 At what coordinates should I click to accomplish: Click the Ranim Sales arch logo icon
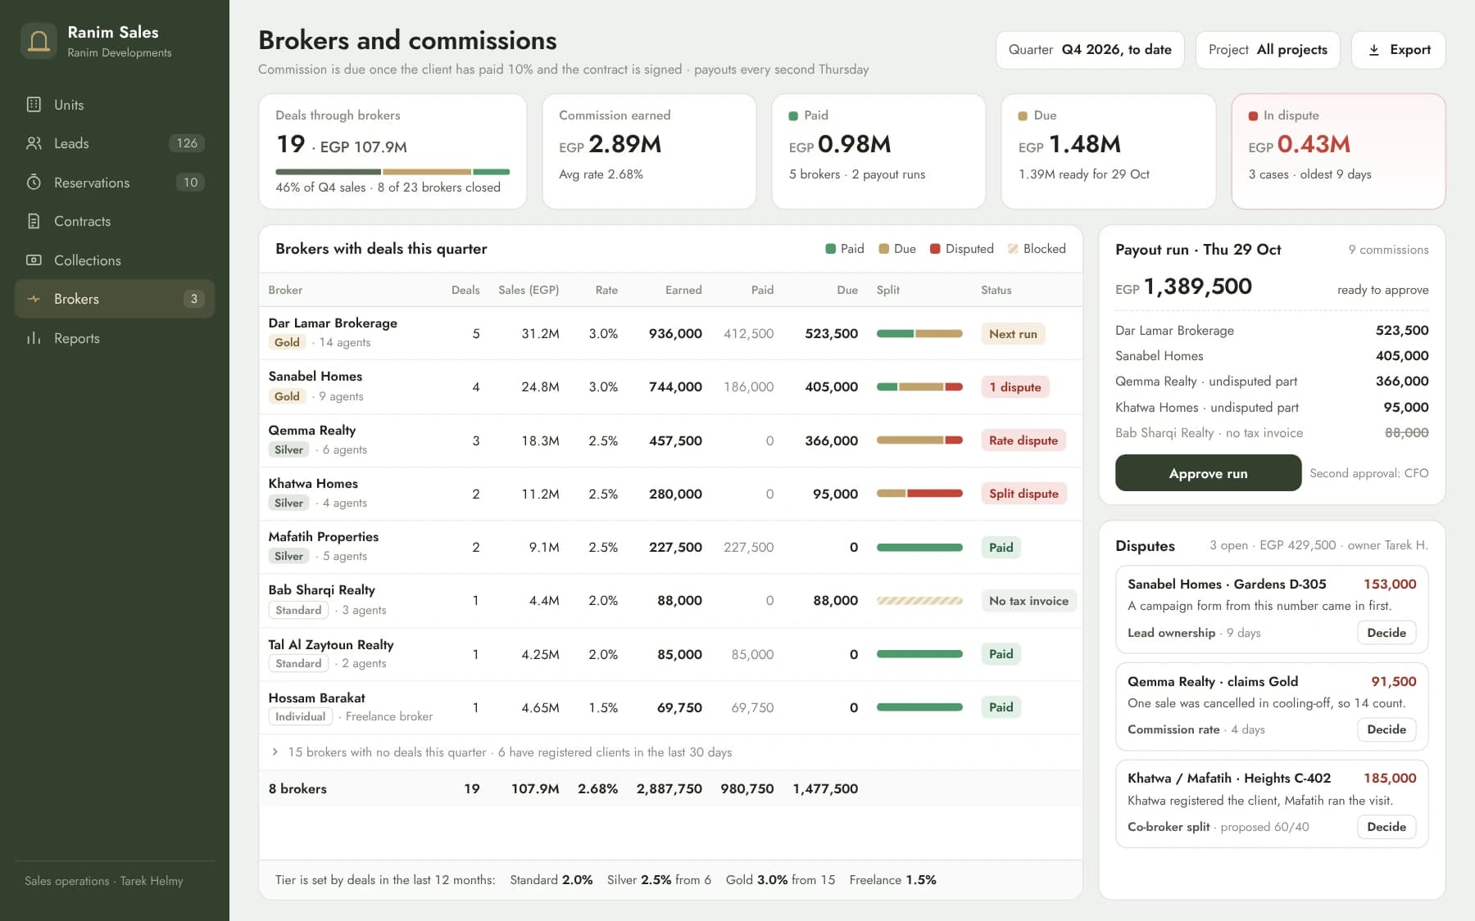point(39,40)
